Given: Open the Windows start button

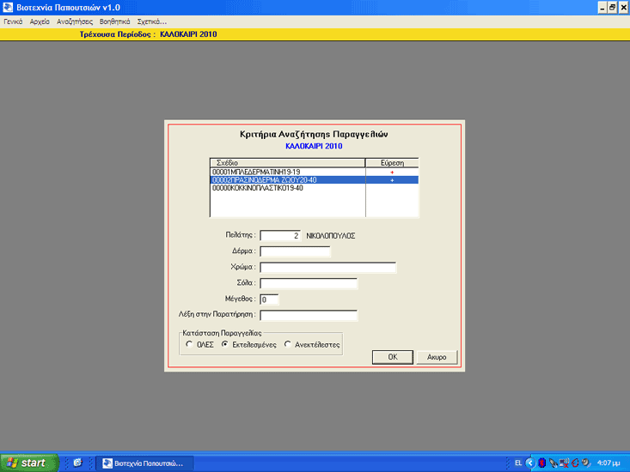Looking at the screenshot, I should point(29,463).
